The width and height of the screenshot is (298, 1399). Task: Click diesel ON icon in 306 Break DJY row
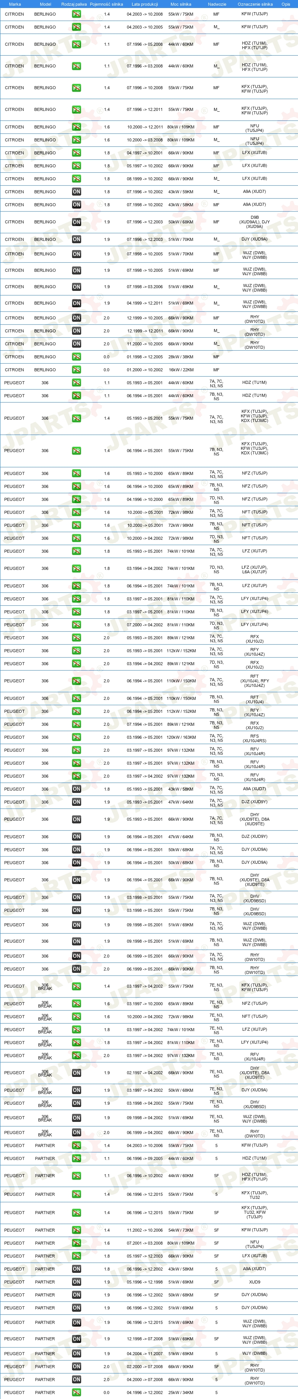(x=77, y=1090)
